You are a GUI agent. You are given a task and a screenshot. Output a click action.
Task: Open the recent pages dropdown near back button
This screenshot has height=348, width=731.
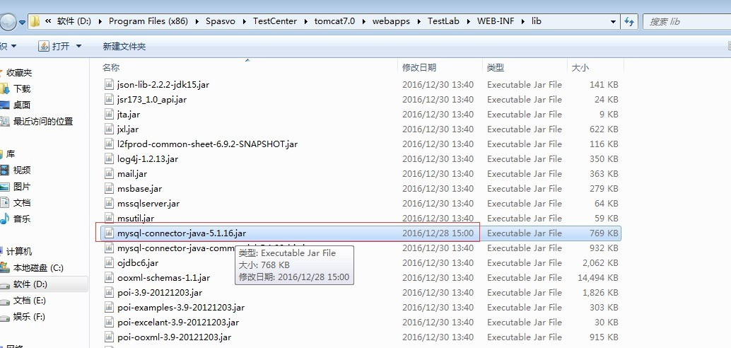(22, 22)
